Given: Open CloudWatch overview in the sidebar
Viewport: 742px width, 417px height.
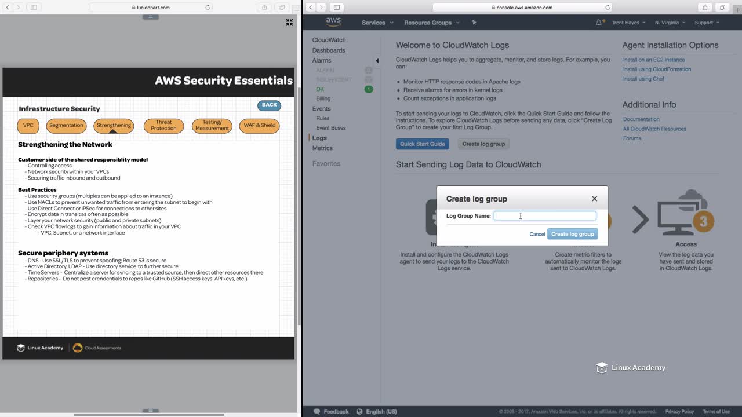Looking at the screenshot, I should click(x=329, y=40).
